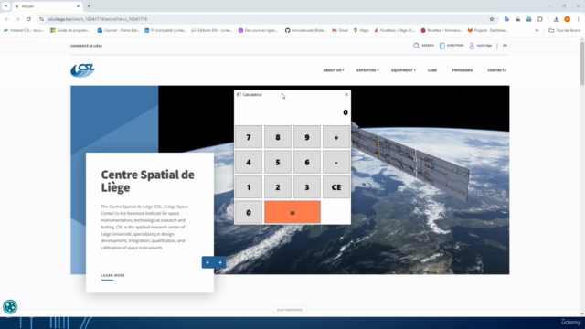Expand the bookmarks overflow chevron

coord(537,30)
